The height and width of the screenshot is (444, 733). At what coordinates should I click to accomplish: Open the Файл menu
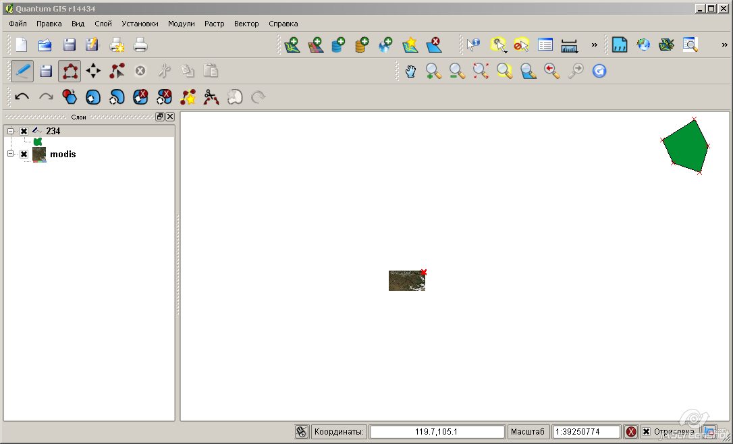tap(18, 24)
